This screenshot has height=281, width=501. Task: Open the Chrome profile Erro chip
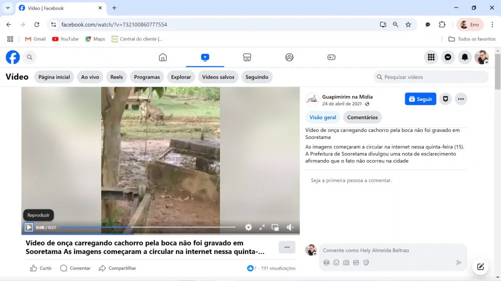coord(470,24)
